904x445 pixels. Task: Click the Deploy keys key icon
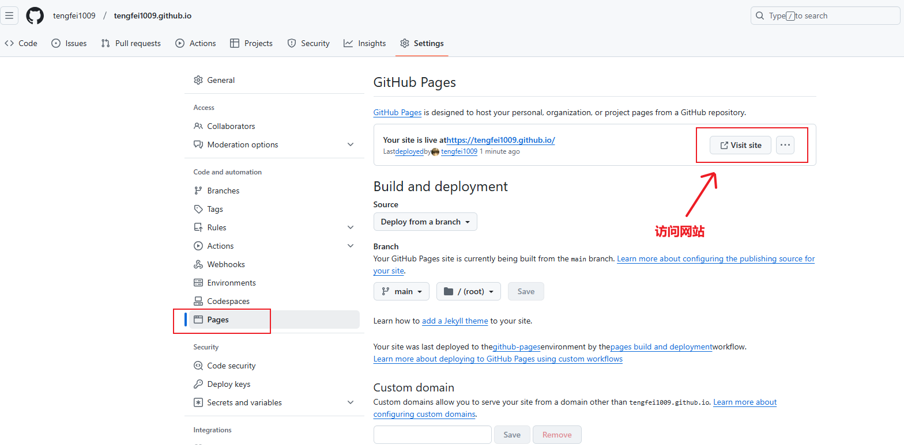pyautogui.click(x=198, y=384)
